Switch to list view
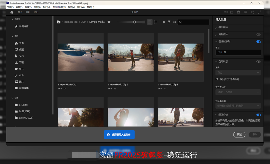The image size is (270, 164). point(156,22)
